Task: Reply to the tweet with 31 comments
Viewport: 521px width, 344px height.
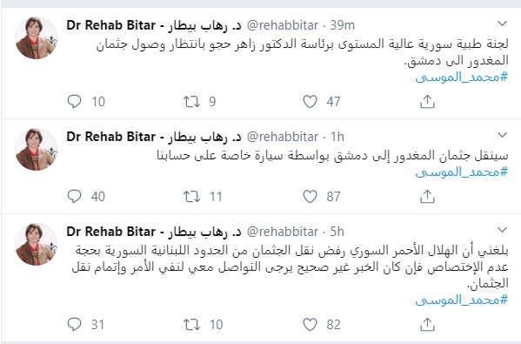Action: coord(74,324)
